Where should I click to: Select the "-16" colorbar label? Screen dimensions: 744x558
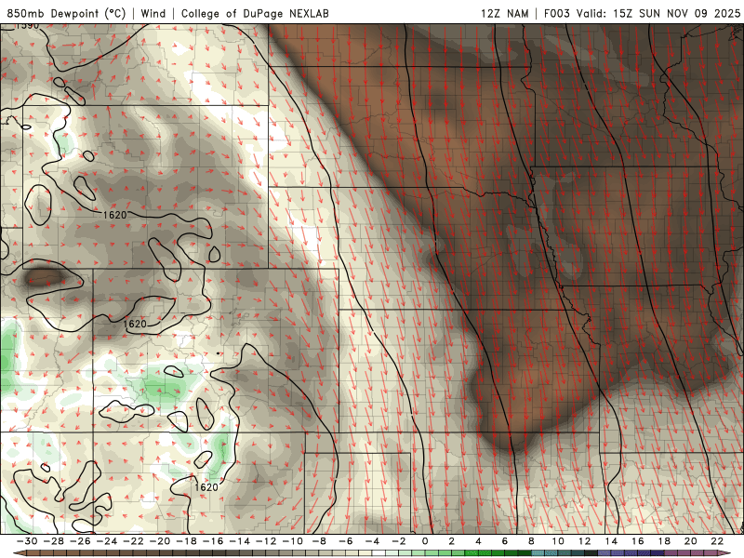coord(214,541)
